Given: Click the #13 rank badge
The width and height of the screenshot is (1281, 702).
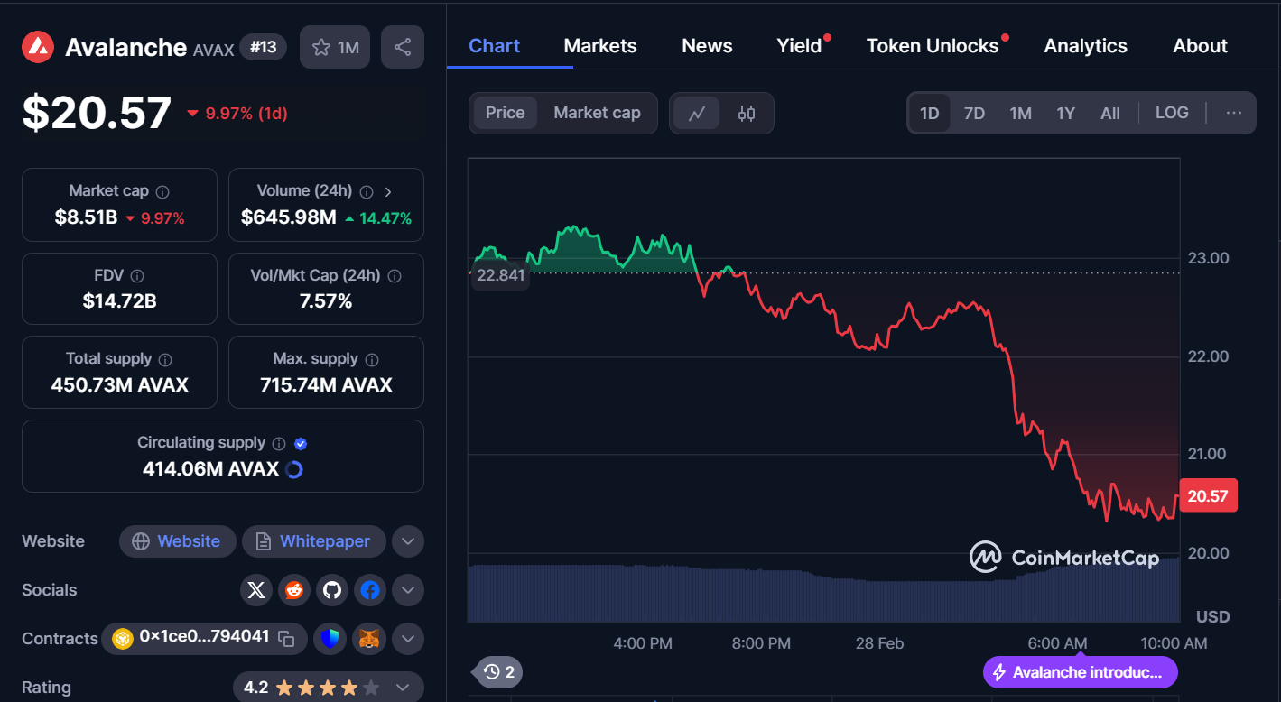Looking at the screenshot, I should tap(263, 47).
